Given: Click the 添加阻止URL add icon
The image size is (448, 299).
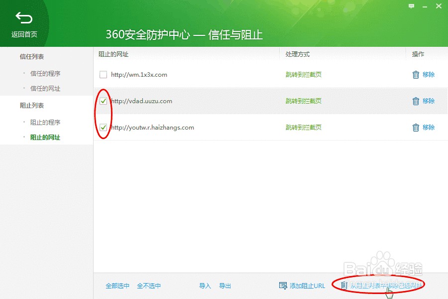Looking at the screenshot, I should click(x=283, y=286).
